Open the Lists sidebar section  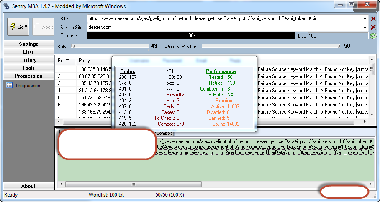[x=28, y=52]
